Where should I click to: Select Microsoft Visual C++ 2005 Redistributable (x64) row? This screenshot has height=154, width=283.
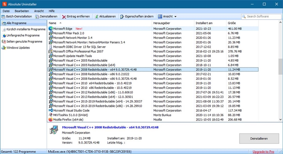[x=153, y=65]
